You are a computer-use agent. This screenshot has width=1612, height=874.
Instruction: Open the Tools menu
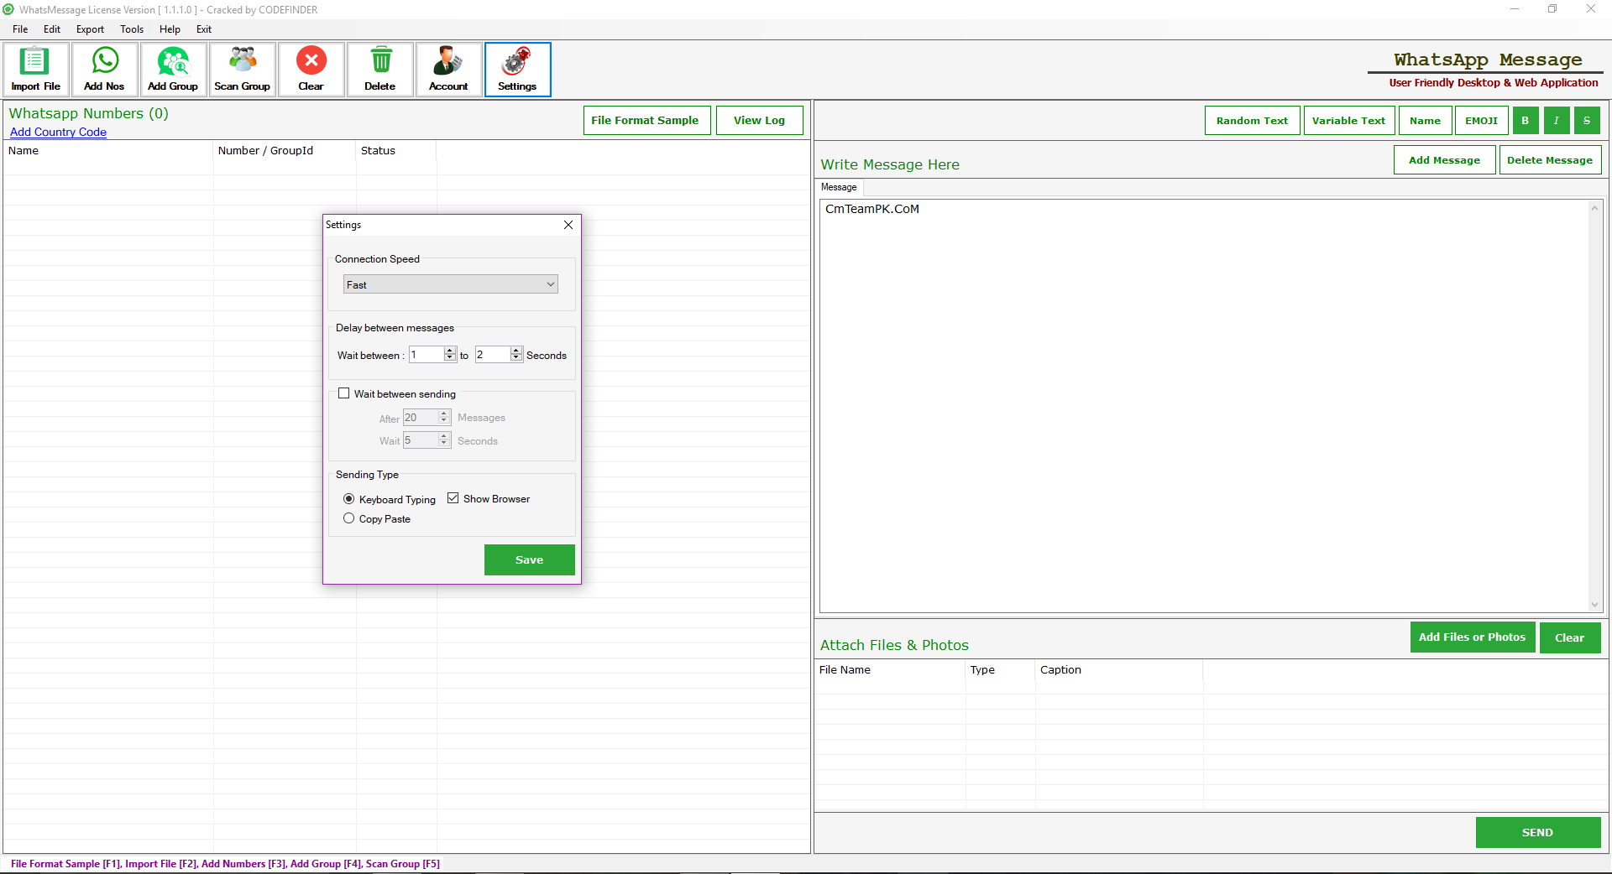[x=132, y=29]
